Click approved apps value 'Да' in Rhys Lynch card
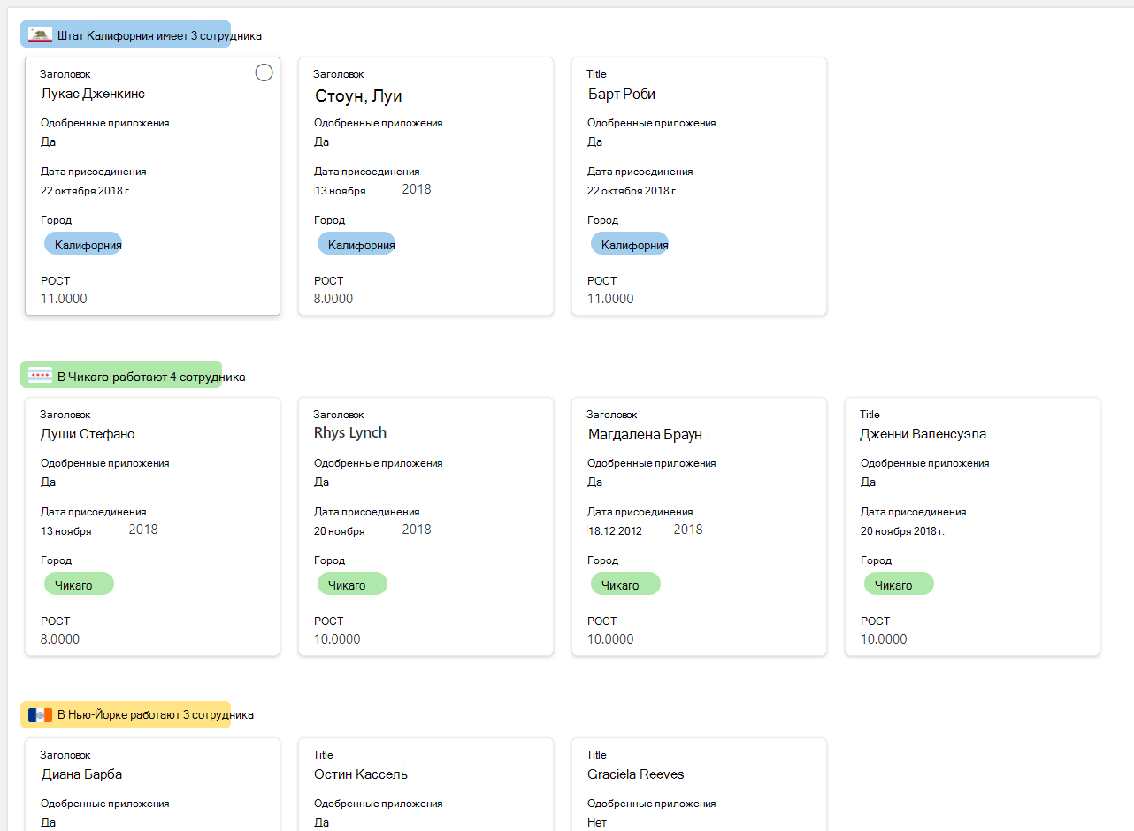Screen dimensions: 1134x831 [x=322, y=482]
